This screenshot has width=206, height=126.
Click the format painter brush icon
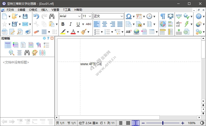click(83, 32)
